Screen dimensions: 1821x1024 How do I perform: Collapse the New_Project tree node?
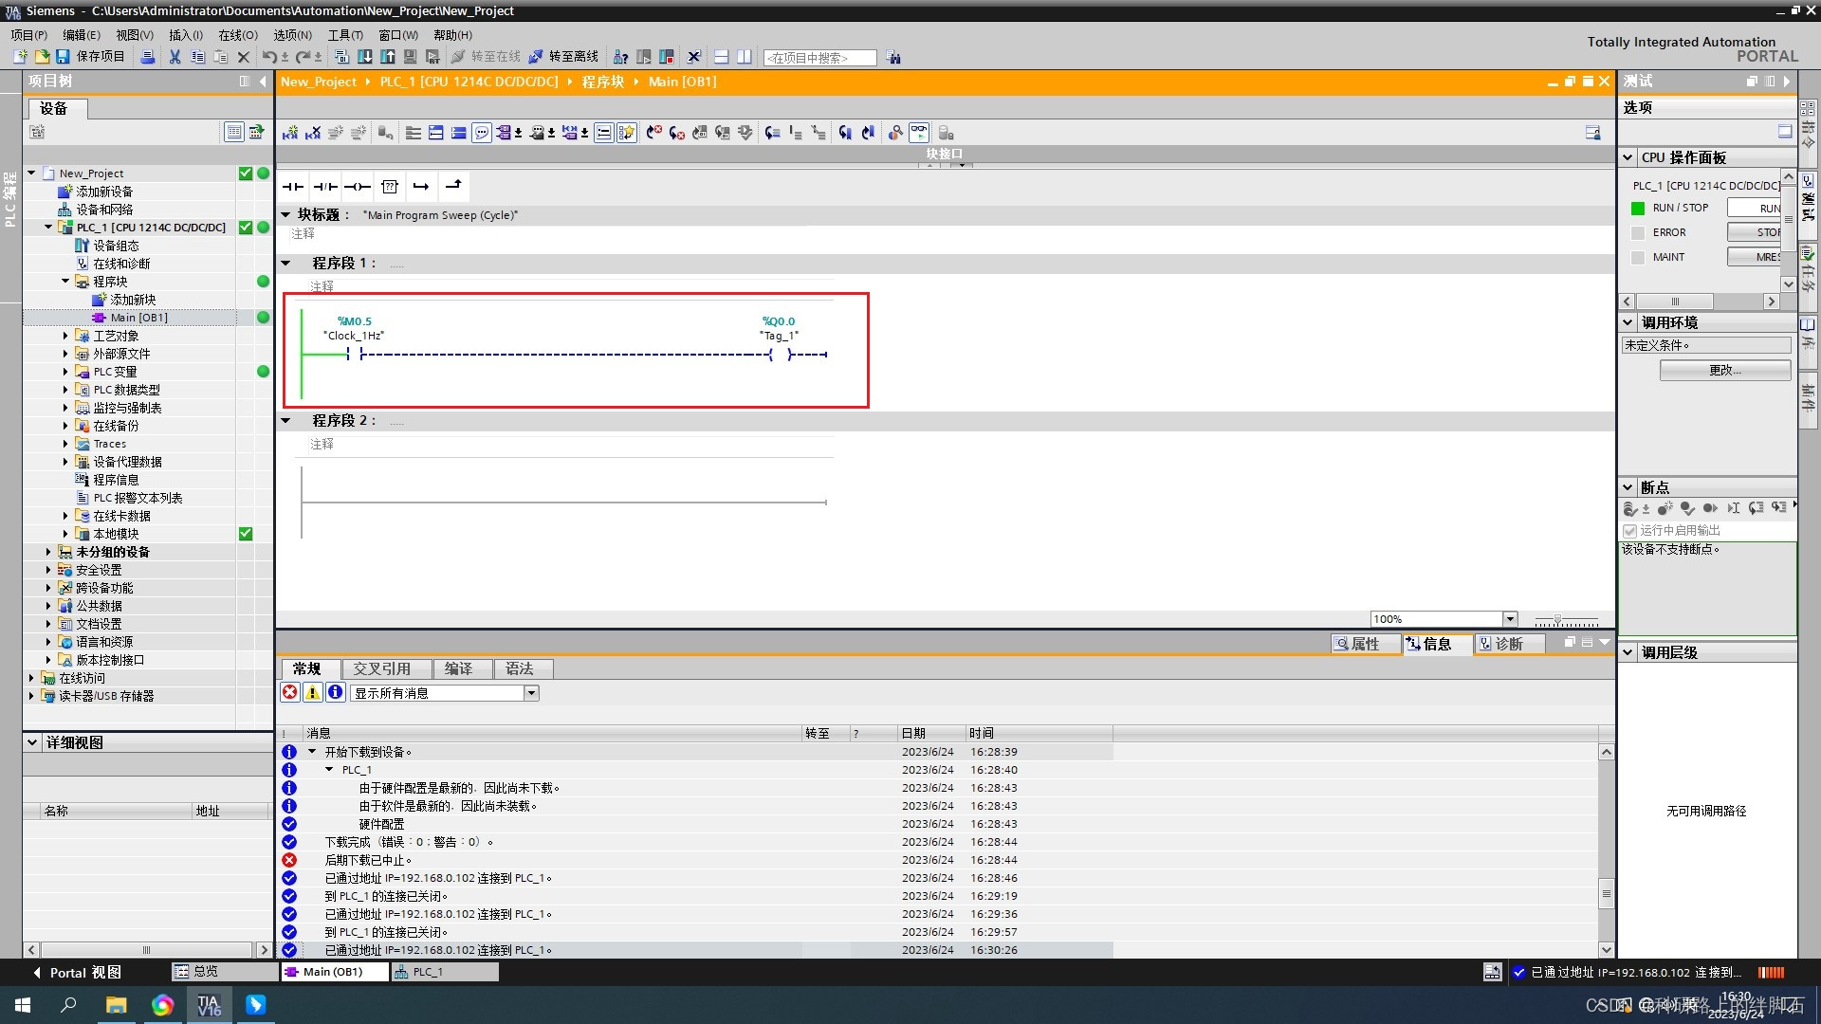[x=31, y=174]
